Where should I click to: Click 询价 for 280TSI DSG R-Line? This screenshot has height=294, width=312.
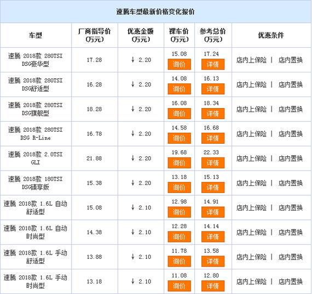point(180,138)
